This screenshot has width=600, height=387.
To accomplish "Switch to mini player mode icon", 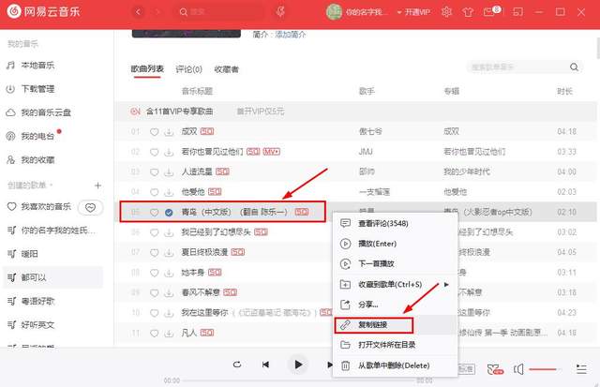I will coord(517,12).
